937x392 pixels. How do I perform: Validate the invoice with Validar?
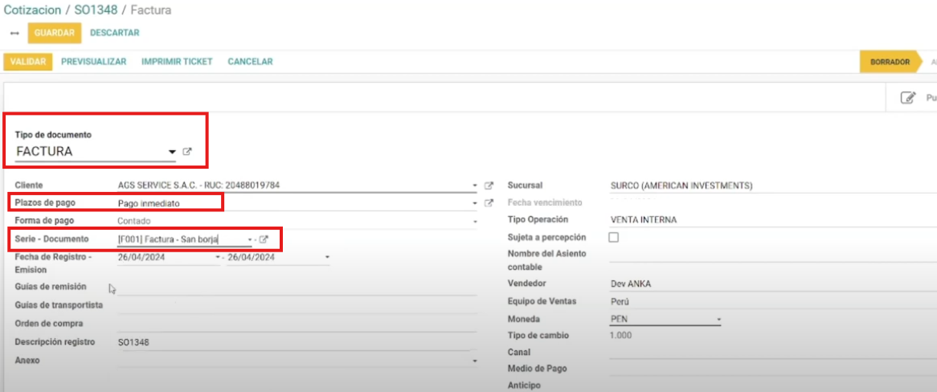[27, 62]
